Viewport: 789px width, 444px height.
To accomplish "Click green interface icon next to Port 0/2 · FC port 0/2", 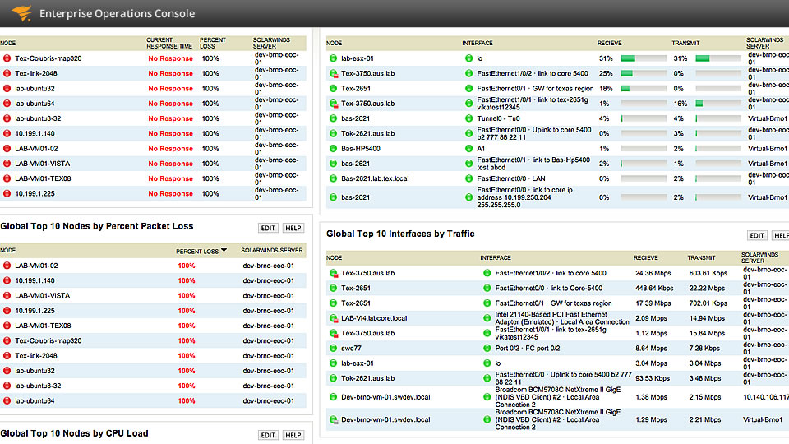I will [x=487, y=349].
